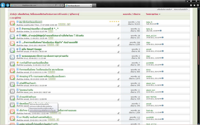Go to last post icon in KHO TRITON row
The image size is (200, 125).
pos(163,99)
